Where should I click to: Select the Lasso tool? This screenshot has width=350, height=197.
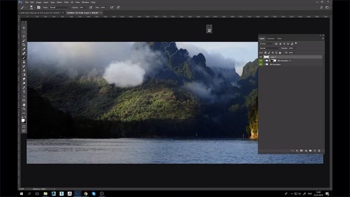[24, 37]
